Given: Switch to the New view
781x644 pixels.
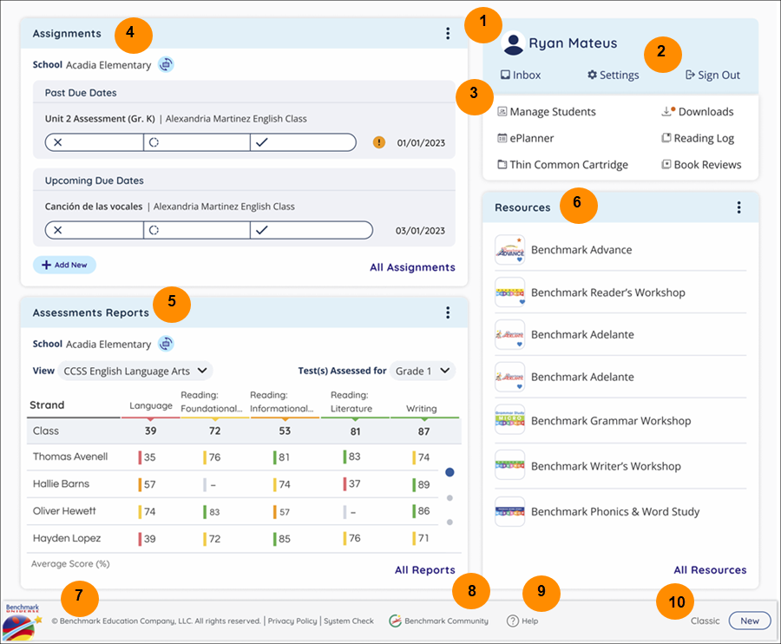Looking at the screenshot, I should pos(750,621).
